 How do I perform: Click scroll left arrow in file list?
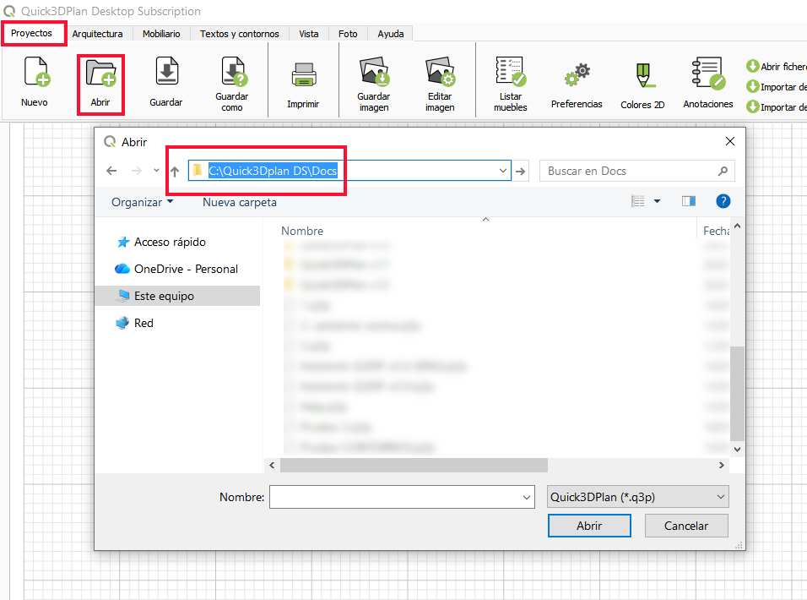tap(272, 465)
